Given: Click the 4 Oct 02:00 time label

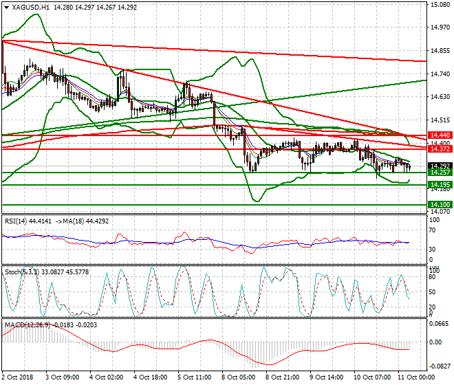Looking at the screenshot, I should (107, 377).
